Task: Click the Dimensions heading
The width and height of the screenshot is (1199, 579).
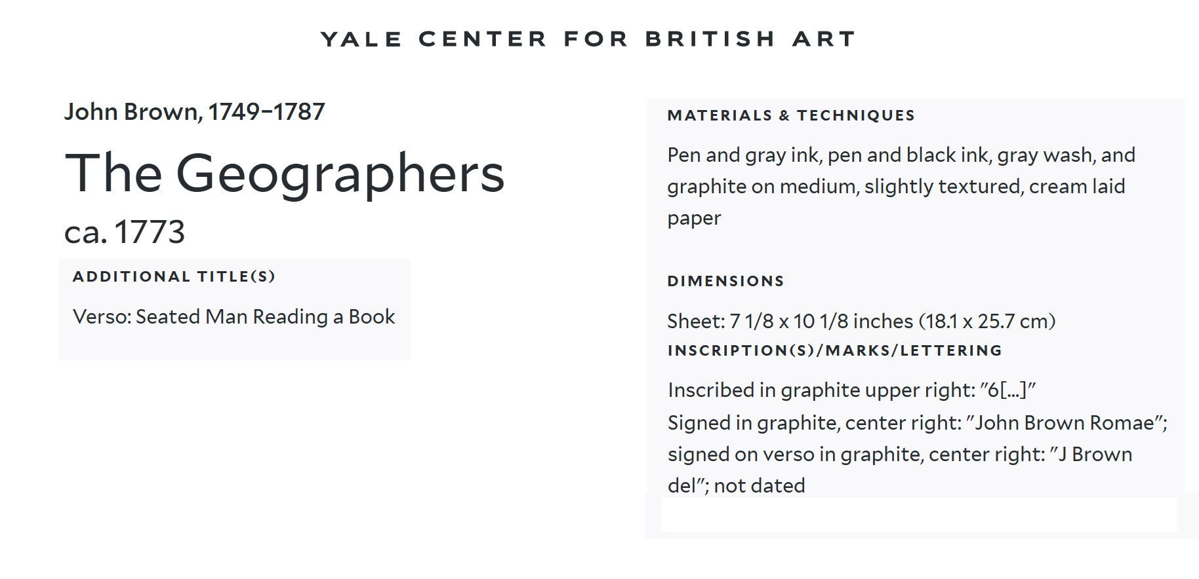Action: pyautogui.click(x=725, y=281)
